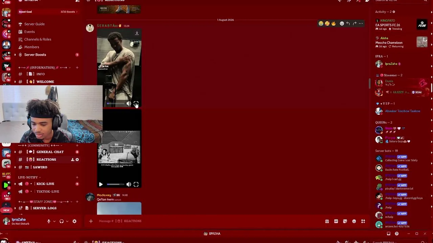Add a channel to INFORMATION category
The height and width of the screenshot is (243, 433).
[x=77, y=67]
